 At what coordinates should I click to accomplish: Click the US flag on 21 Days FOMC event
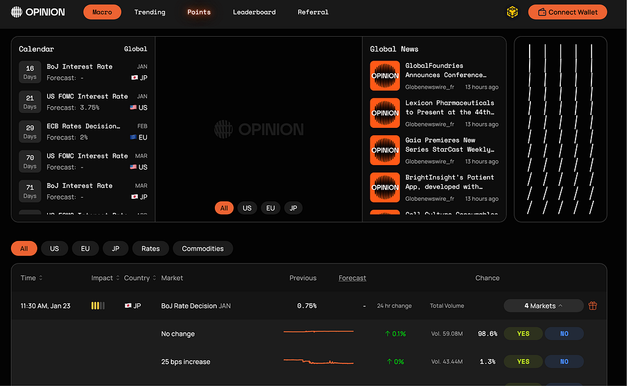click(x=133, y=108)
